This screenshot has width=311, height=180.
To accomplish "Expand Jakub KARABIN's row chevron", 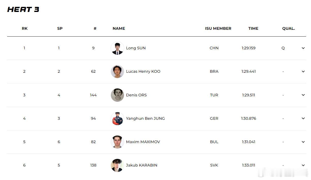I will tap(303, 165).
